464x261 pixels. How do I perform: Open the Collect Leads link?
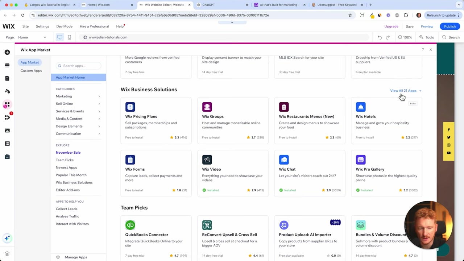pos(66,209)
